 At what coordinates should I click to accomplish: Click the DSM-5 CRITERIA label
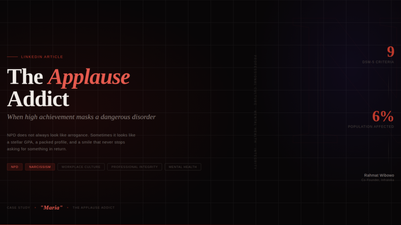378,62
